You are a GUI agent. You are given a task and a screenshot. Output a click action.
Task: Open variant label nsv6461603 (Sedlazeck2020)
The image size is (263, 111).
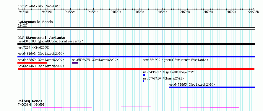pyautogui.click(x=41, y=54)
